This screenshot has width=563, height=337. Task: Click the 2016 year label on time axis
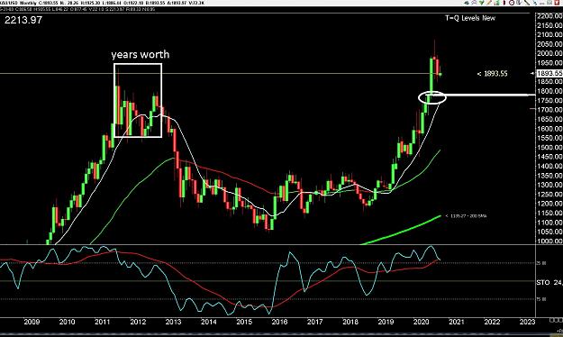pos(279,322)
